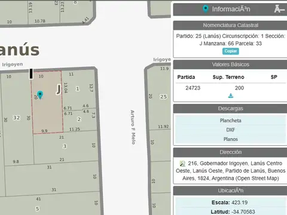Click the Ubicación section header
This screenshot has height=215, width=287.
click(231, 191)
